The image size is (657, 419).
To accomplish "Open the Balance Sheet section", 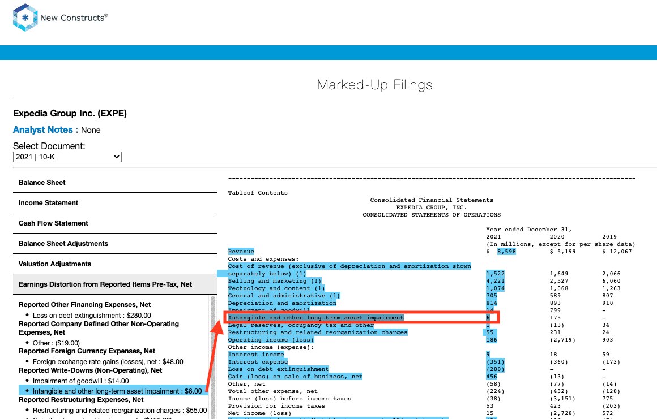I will coord(115,183).
